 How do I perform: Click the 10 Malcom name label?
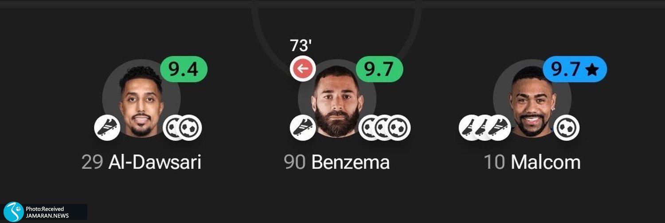tap(532, 162)
